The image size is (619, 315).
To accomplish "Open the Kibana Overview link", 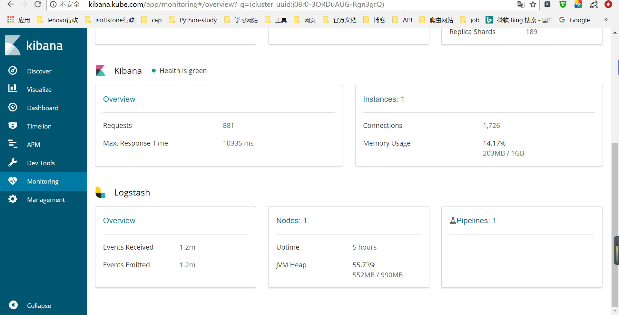I will 119,99.
